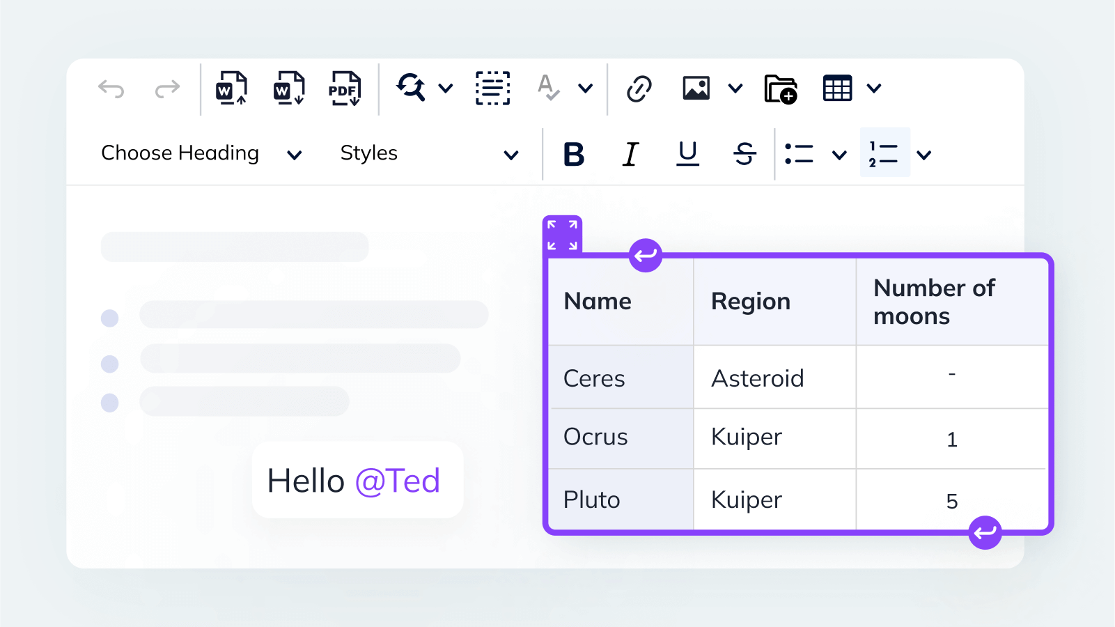Click the Select All icon

coord(492,88)
